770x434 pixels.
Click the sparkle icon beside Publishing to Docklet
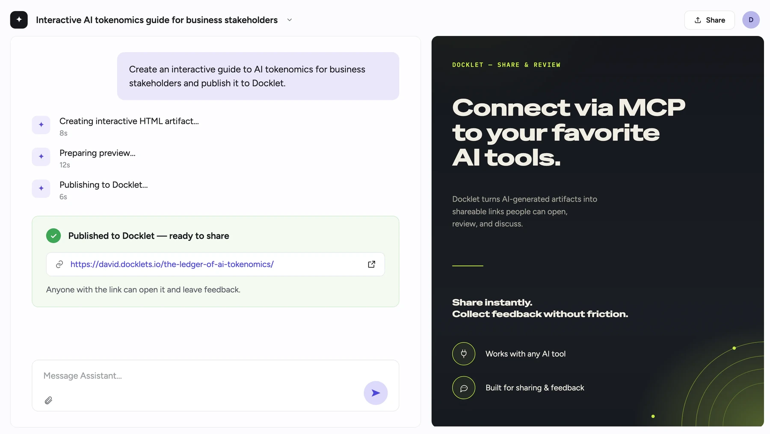point(41,188)
